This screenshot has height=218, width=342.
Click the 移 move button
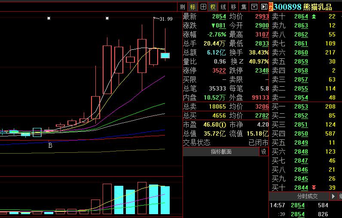point(233,7)
